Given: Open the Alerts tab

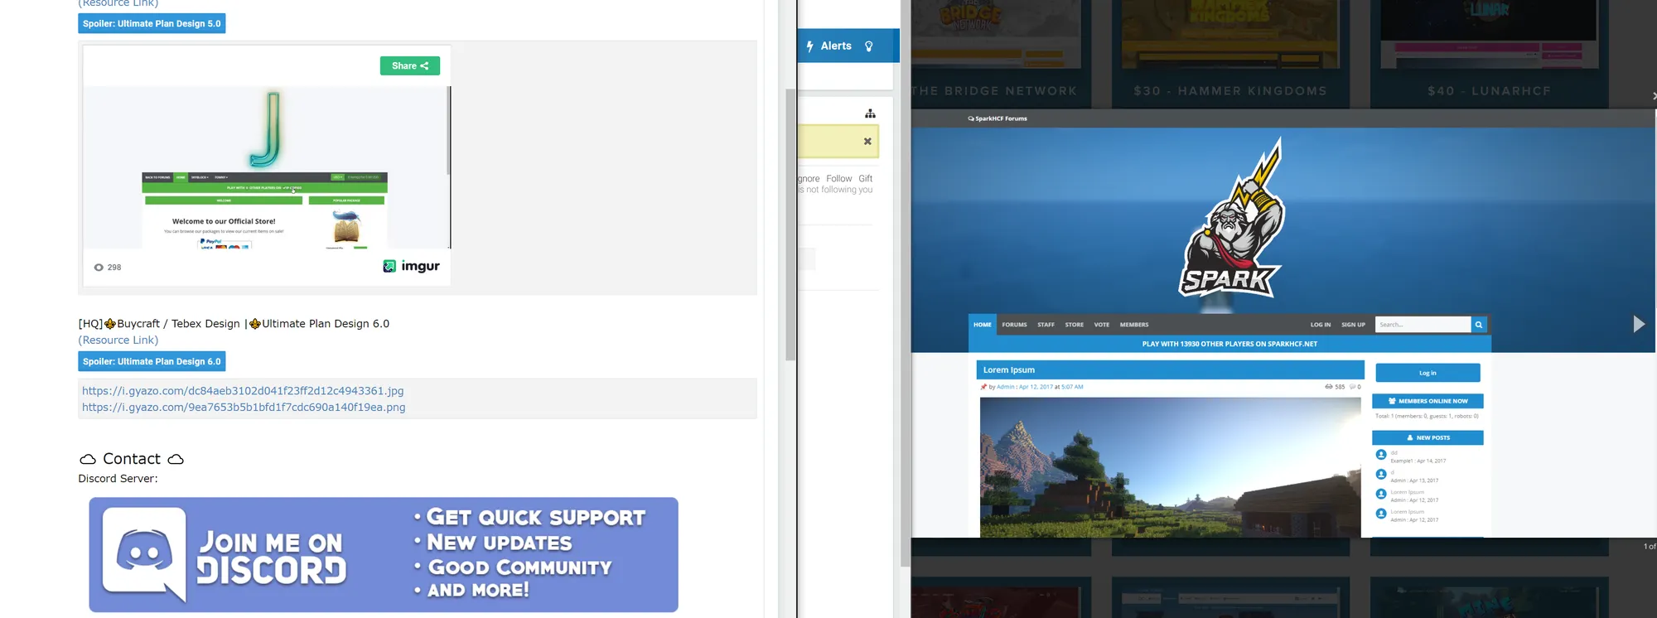Looking at the screenshot, I should tap(836, 46).
